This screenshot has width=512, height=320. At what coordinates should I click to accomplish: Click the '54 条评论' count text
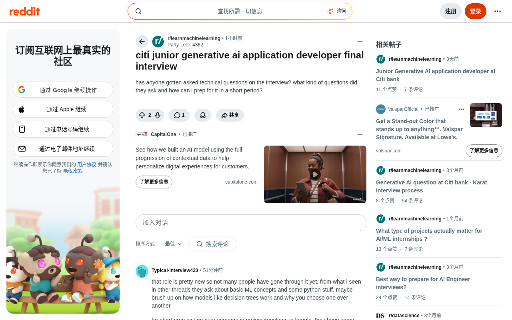[412, 201]
